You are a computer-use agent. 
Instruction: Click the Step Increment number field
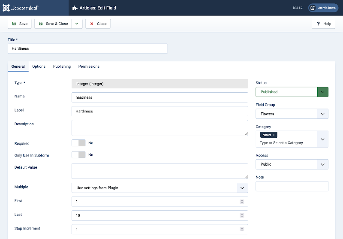(160, 229)
